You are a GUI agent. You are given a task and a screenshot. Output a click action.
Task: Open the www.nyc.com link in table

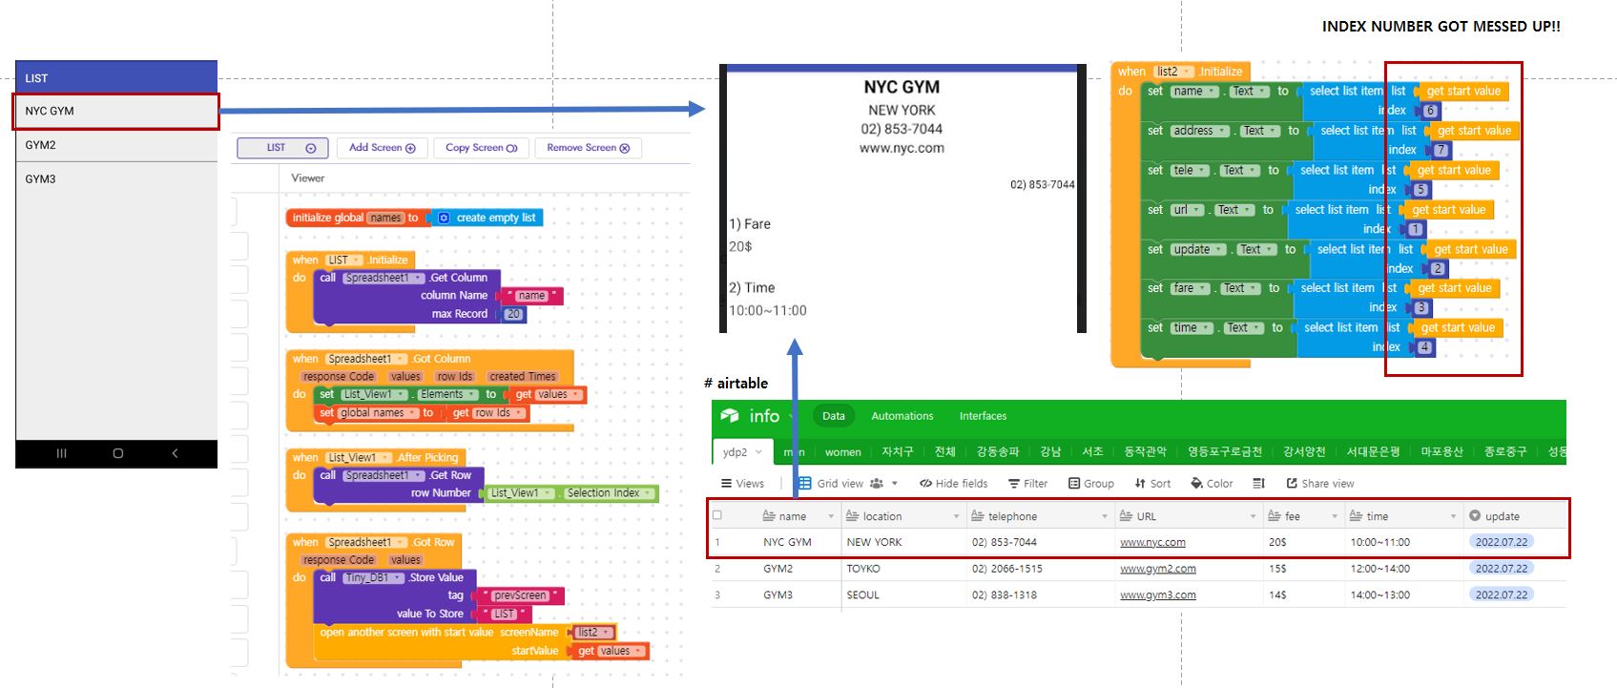[x=1152, y=542]
